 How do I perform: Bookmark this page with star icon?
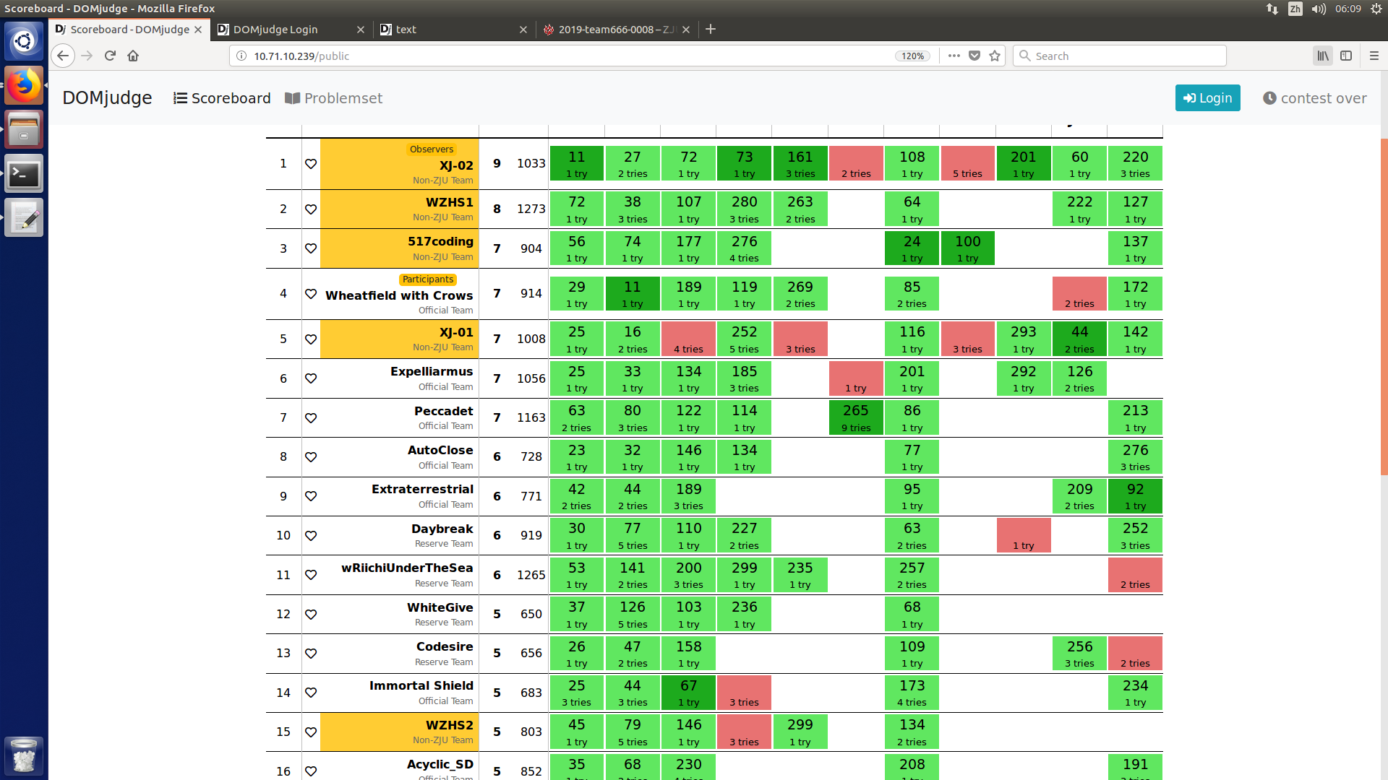(995, 56)
